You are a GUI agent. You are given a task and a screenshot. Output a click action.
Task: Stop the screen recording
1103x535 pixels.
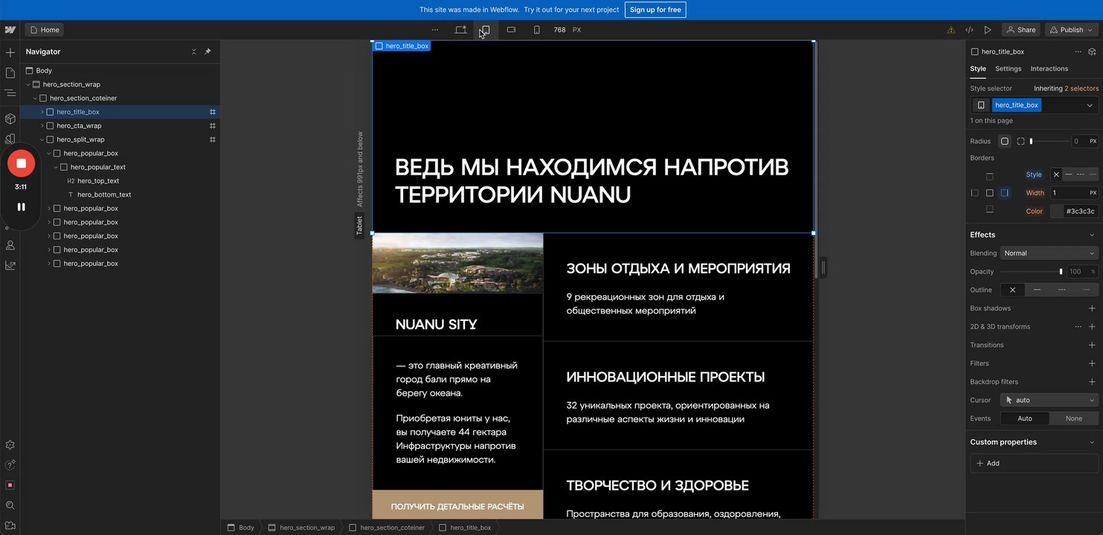pos(21,163)
